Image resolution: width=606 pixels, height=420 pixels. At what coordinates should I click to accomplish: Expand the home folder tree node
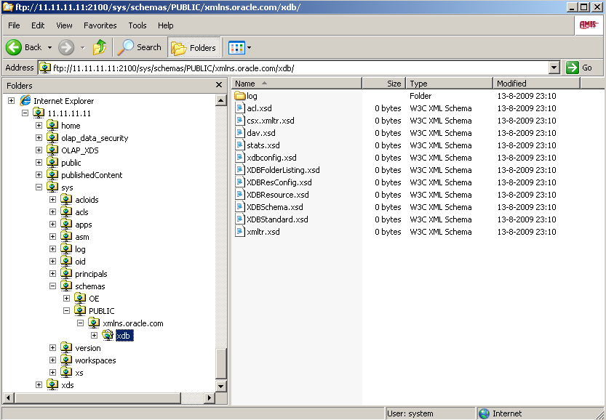click(x=39, y=126)
